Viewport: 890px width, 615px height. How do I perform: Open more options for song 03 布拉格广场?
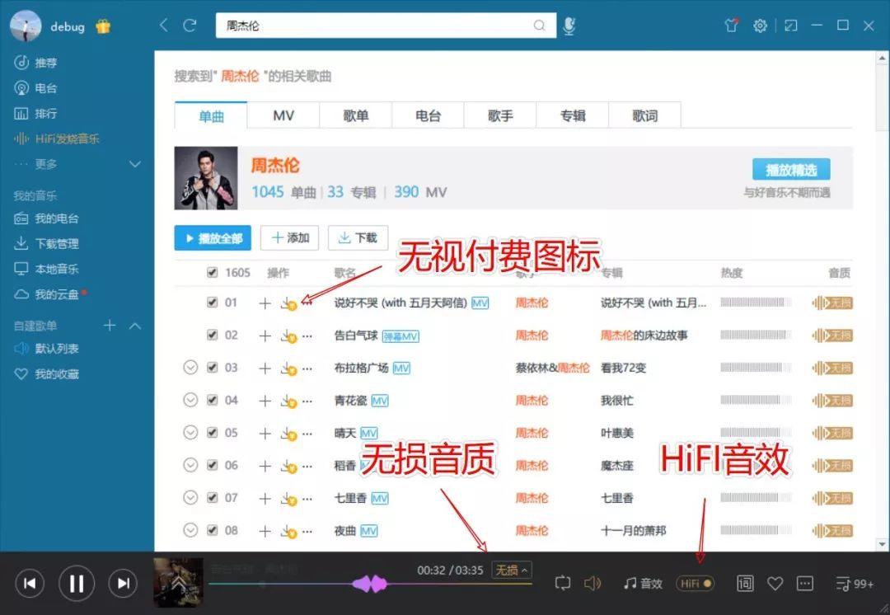[307, 369]
